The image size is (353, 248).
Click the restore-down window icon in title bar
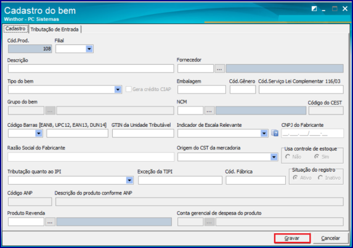pyautogui.click(x=314, y=9)
